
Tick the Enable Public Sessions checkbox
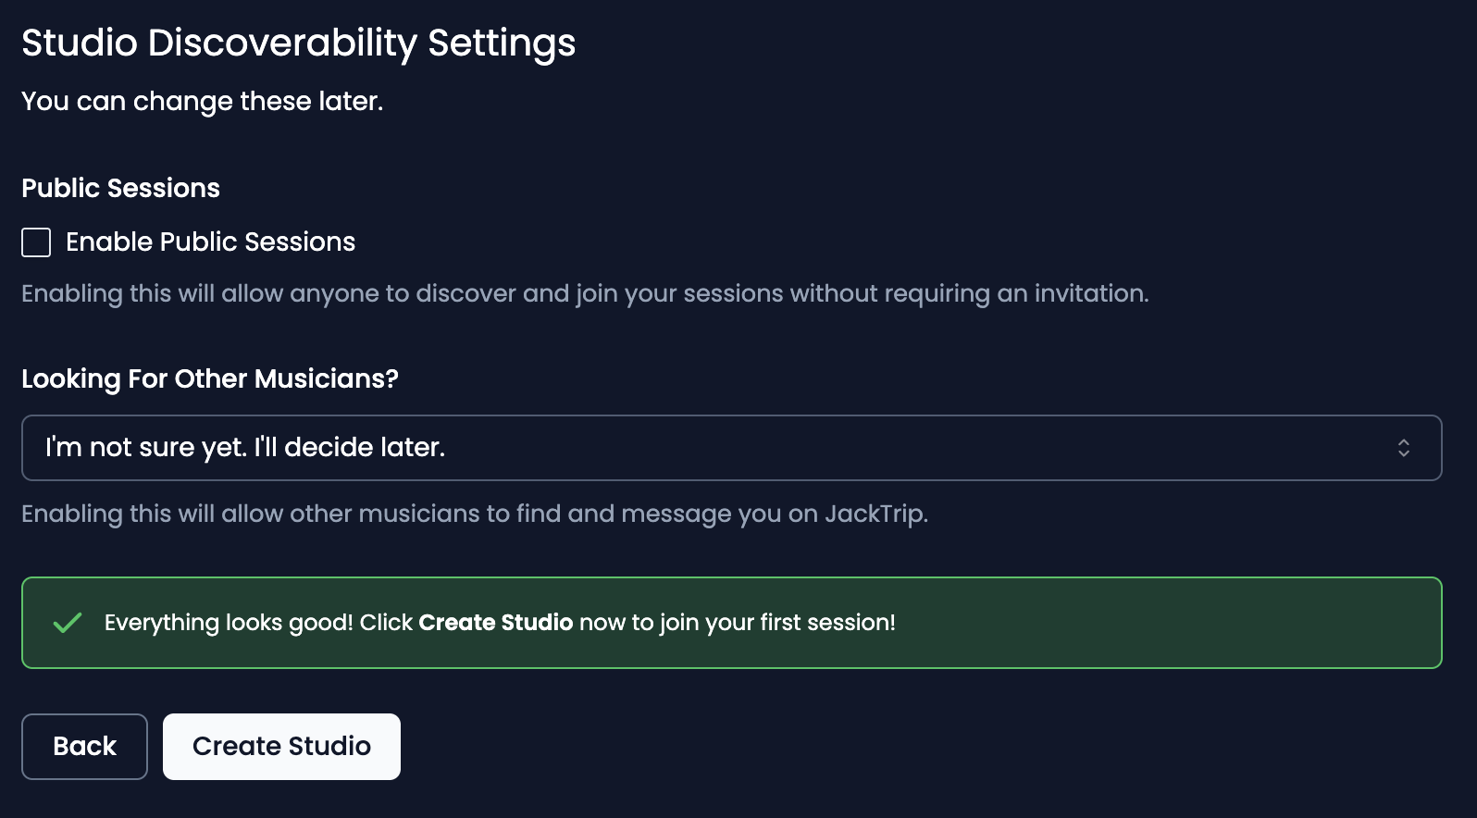36,242
